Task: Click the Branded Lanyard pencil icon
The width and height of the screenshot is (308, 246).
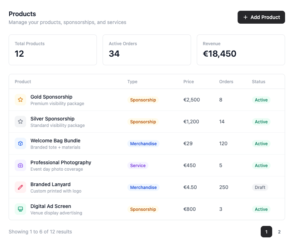Action: click(20, 187)
